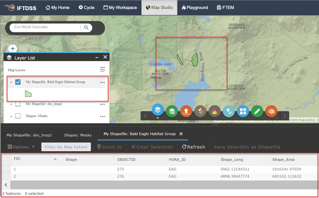319x198 pixels.
Task: Refresh the attribute table
Action: point(194,147)
